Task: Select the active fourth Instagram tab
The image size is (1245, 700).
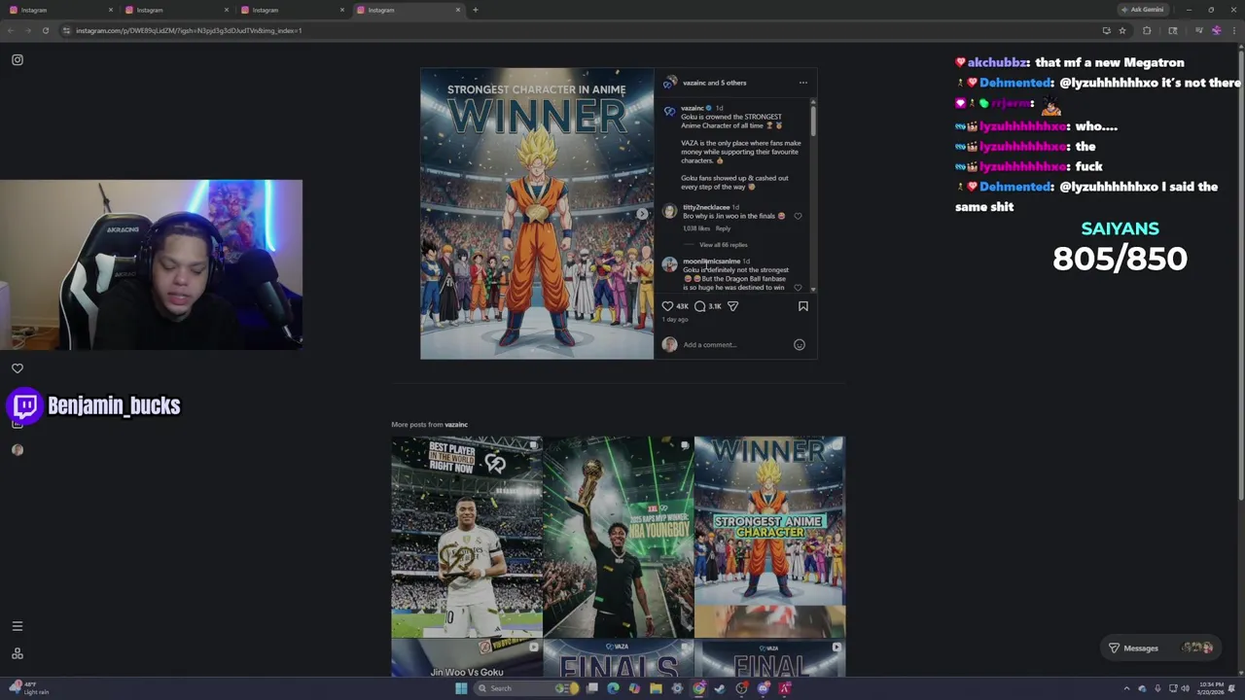Action: (x=408, y=10)
